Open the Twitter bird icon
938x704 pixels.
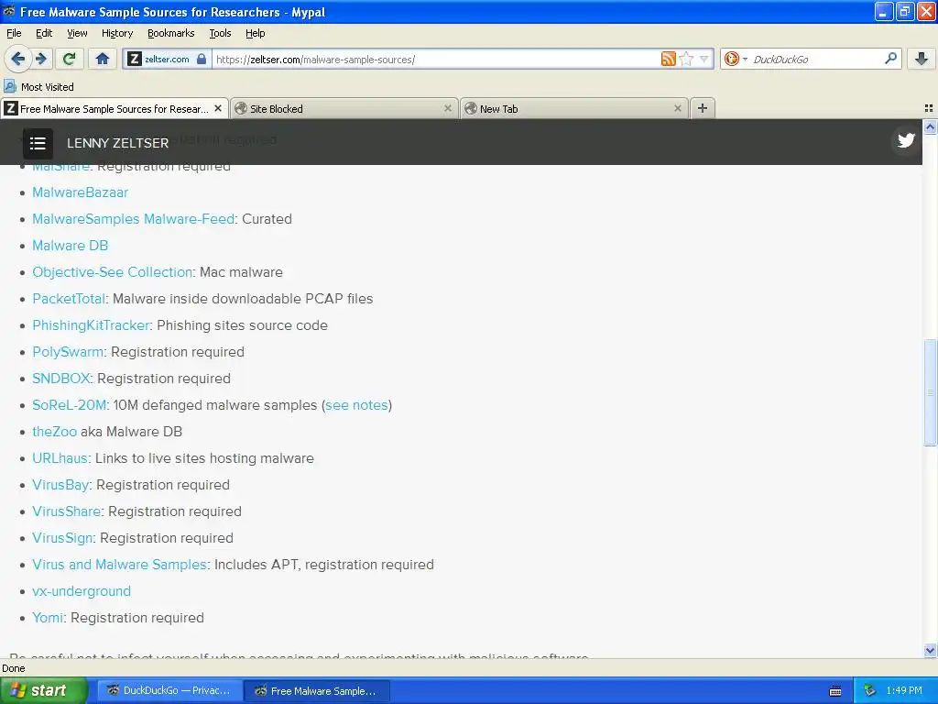click(906, 140)
